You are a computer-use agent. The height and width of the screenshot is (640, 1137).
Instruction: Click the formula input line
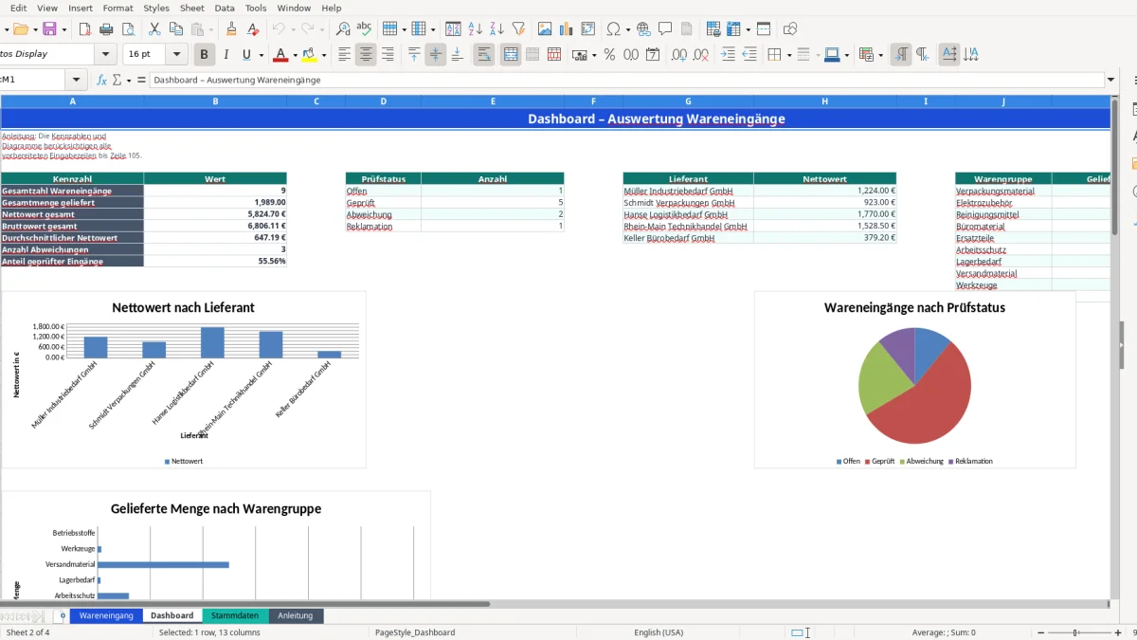(x=626, y=81)
